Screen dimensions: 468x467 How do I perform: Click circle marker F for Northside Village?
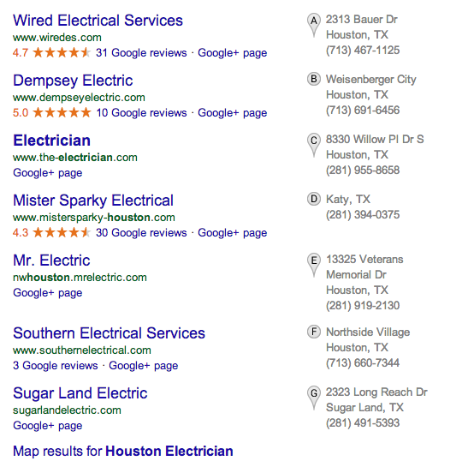click(x=314, y=332)
